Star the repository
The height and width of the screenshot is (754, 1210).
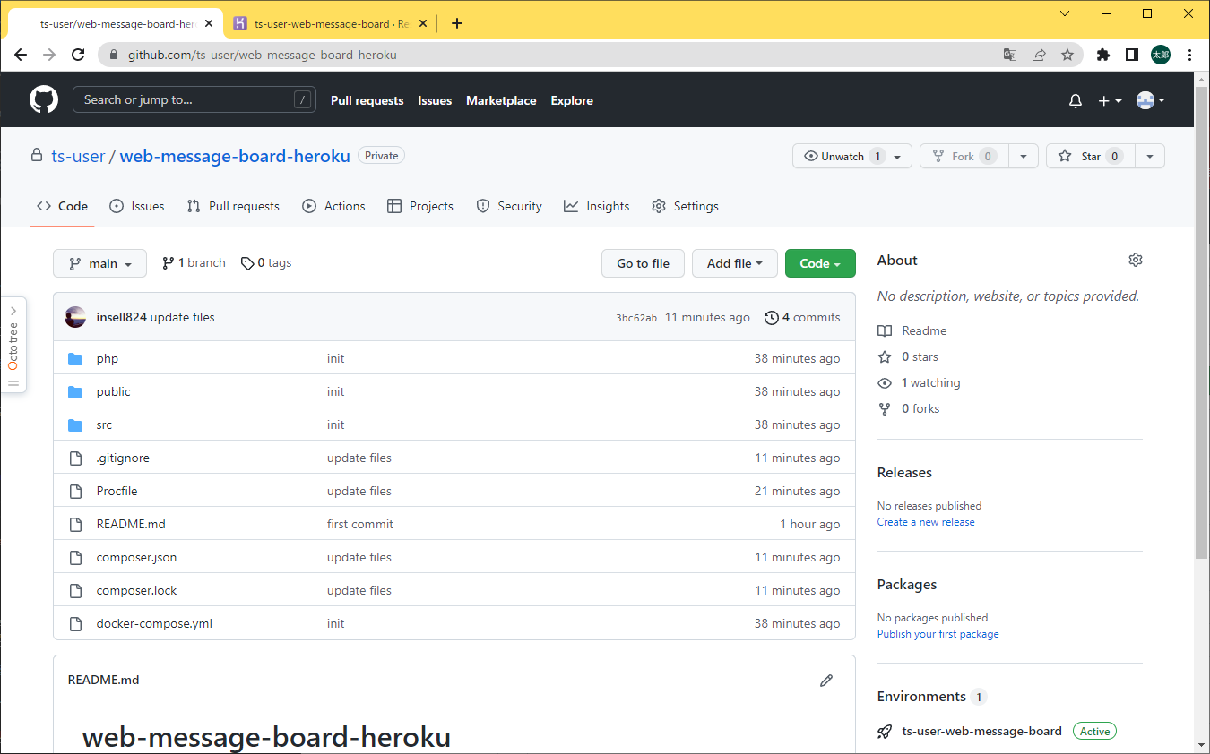click(x=1091, y=156)
